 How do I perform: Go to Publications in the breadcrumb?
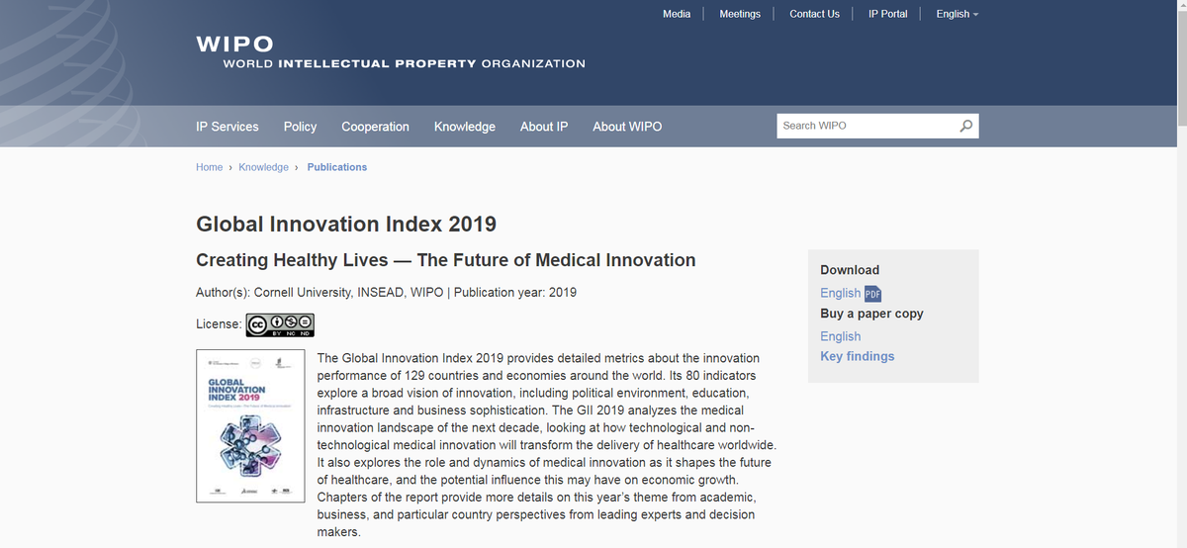point(337,167)
